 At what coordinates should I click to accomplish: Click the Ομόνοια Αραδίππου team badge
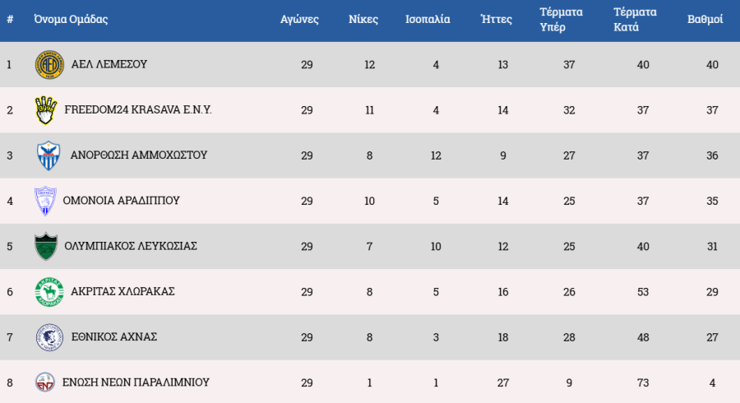pos(46,201)
